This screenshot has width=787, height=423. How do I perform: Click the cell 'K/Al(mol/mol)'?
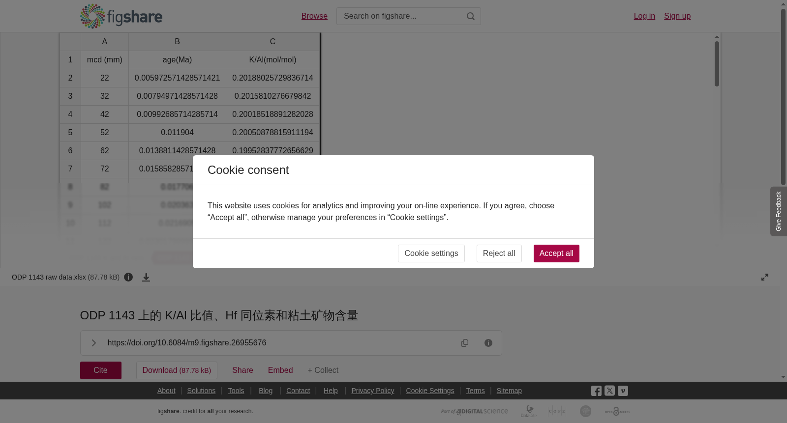272,60
